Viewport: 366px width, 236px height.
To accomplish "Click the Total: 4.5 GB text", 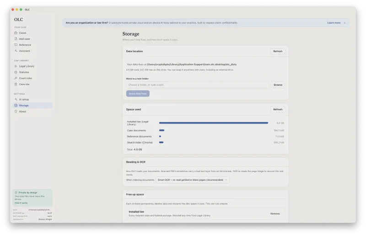I will (135, 150).
